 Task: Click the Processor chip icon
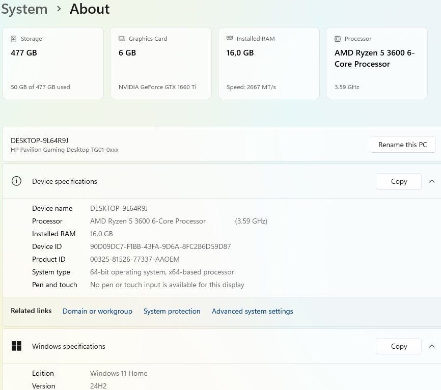coord(338,39)
